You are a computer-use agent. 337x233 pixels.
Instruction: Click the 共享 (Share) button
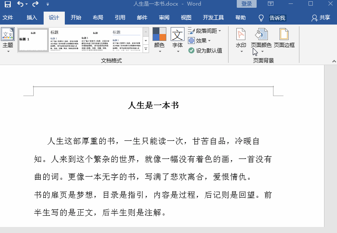[x=321, y=18]
